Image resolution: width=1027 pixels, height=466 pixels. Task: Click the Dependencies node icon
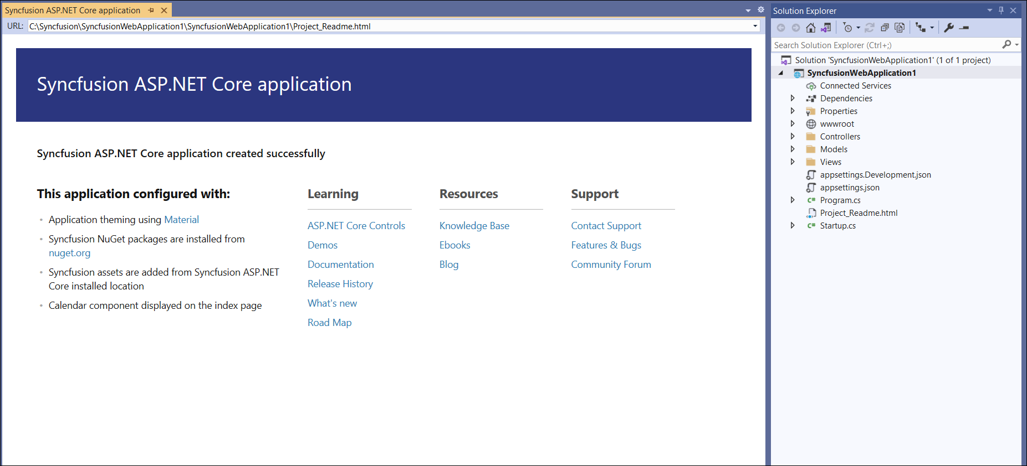pyautogui.click(x=811, y=99)
